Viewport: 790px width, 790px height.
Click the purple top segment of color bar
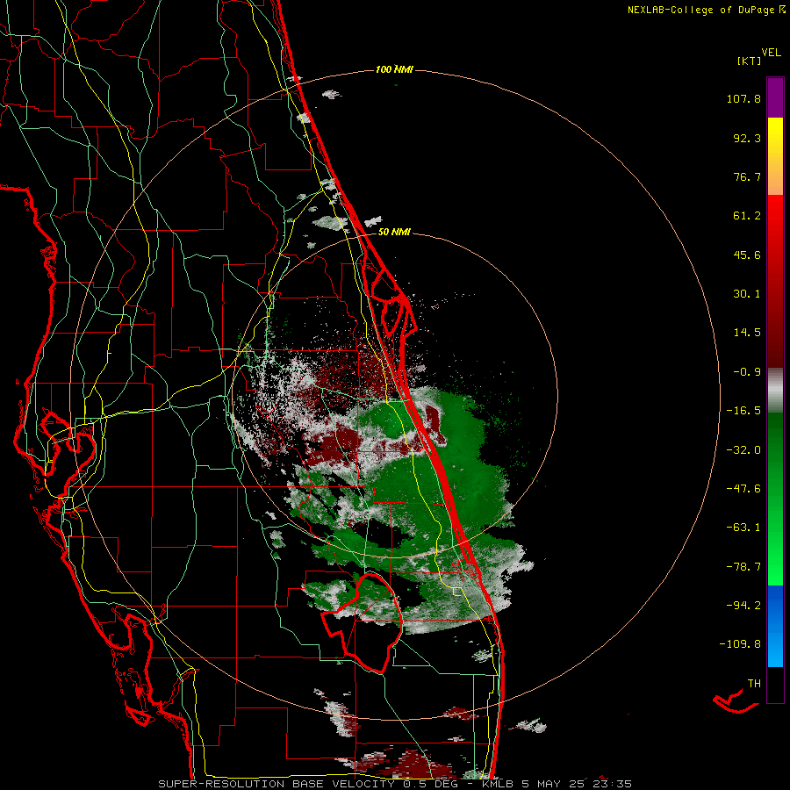775,97
